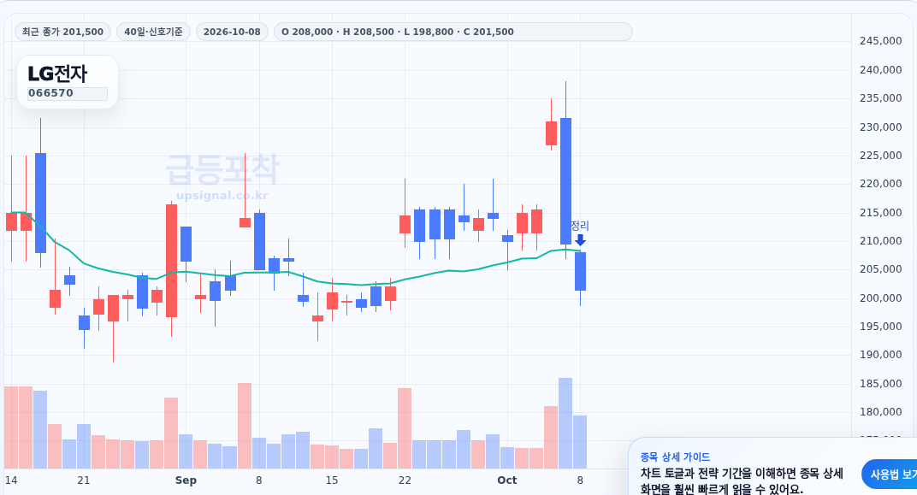Click the 200,000 price axis label
The height and width of the screenshot is (495, 917).
[x=881, y=298]
